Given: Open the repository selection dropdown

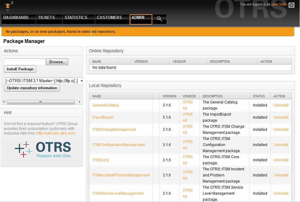Looking at the screenshot, I should (44, 81).
